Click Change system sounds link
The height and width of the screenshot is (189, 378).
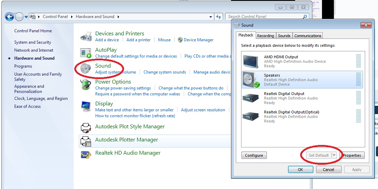click(165, 72)
